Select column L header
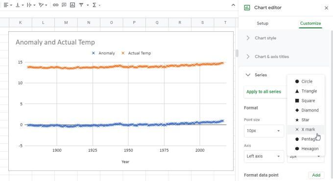 click(x=43, y=23)
